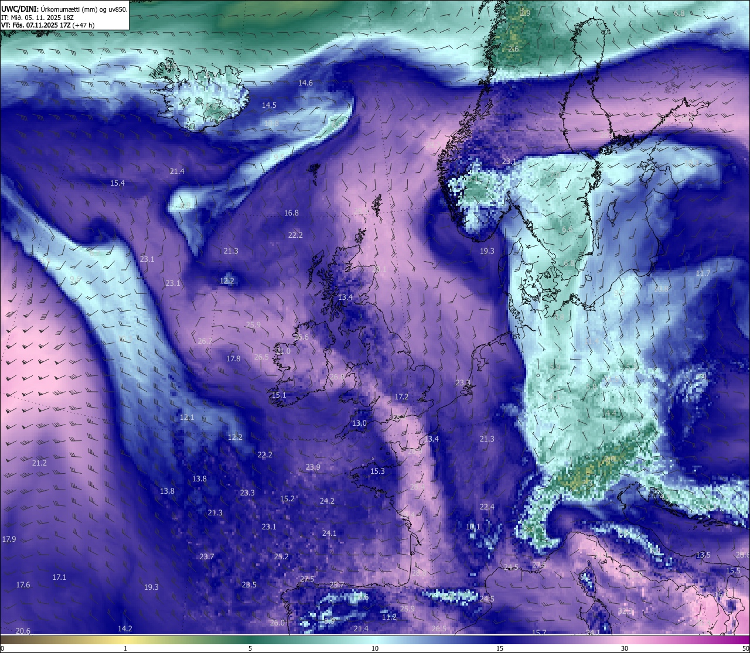This screenshot has height=653, width=750.
Task: Select the 17.6 value label
Action: [23, 585]
